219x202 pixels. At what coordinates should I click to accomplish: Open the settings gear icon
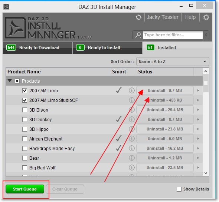point(206,17)
